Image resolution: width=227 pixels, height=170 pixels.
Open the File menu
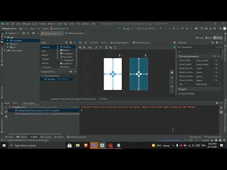[7, 24]
